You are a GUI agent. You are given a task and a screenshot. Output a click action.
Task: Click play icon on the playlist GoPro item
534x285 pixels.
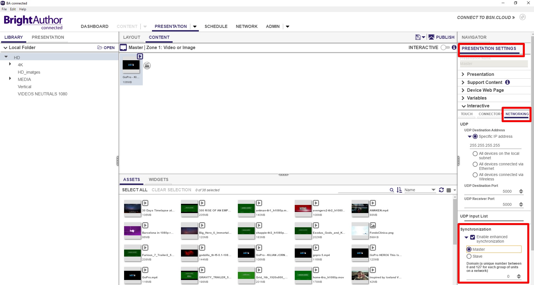click(x=140, y=56)
